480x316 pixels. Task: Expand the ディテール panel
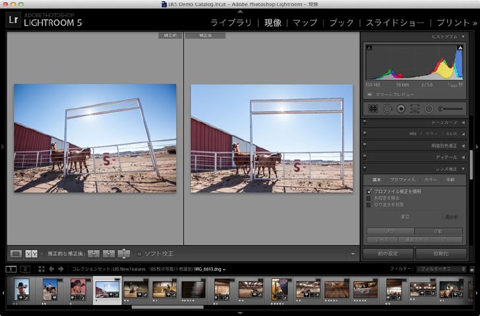click(x=415, y=157)
